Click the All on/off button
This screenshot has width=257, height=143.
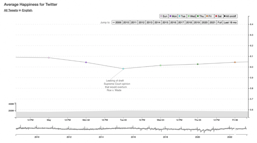coord(230,16)
